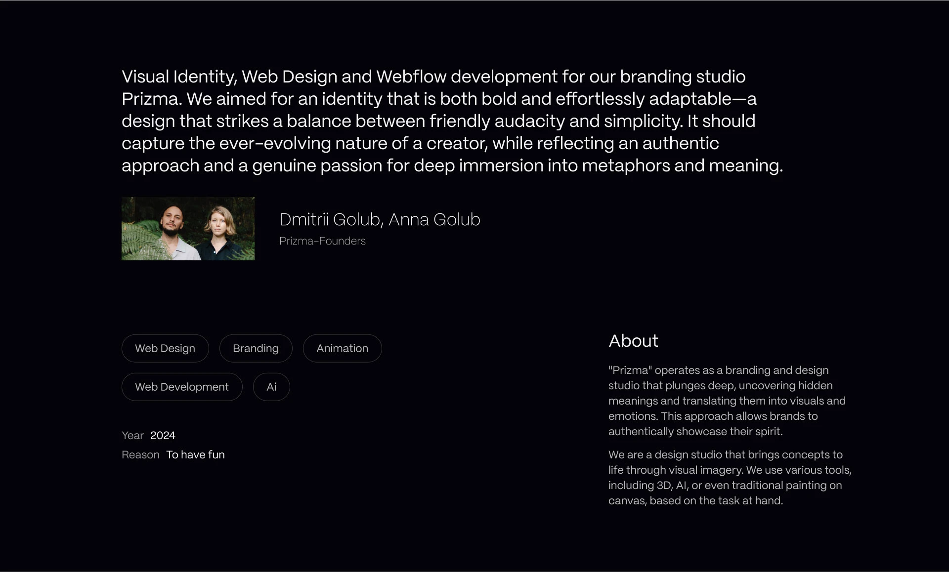The width and height of the screenshot is (949, 572).
Task: Click the paragraph starting "Prizma" operates
Action: coord(727,401)
